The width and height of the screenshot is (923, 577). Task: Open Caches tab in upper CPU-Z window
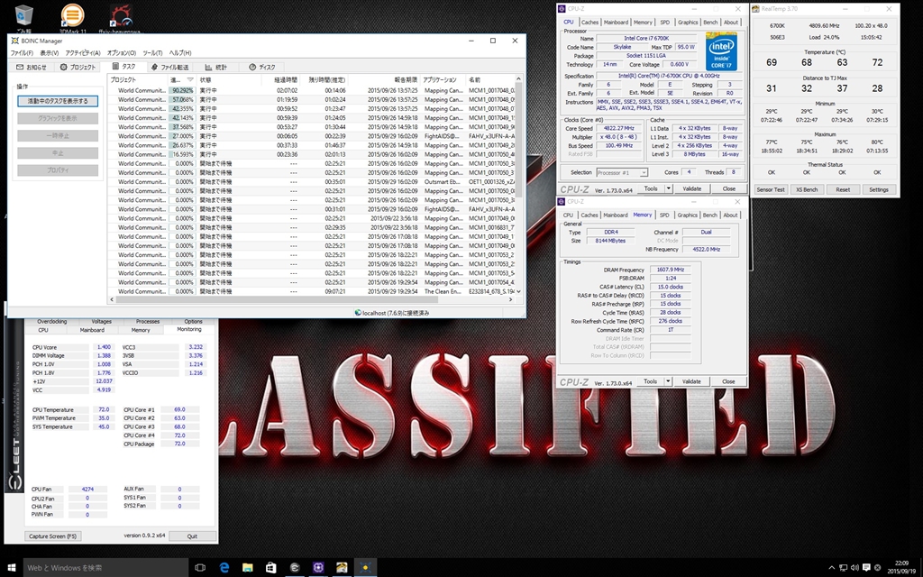pos(589,23)
